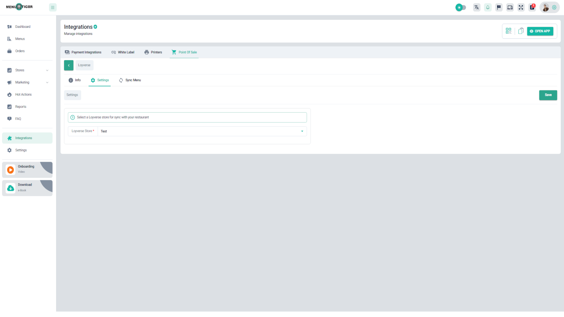The height and width of the screenshot is (317, 564).
Task: Switch to Payment Integrations tab
Action: [x=83, y=52]
